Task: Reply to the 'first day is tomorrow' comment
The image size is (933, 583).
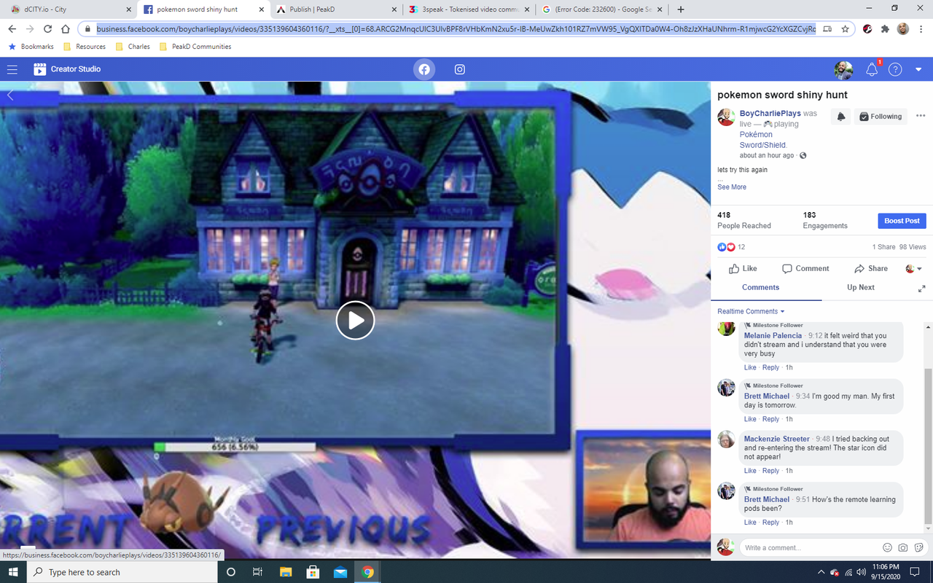Action: click(x=770, y=419)
